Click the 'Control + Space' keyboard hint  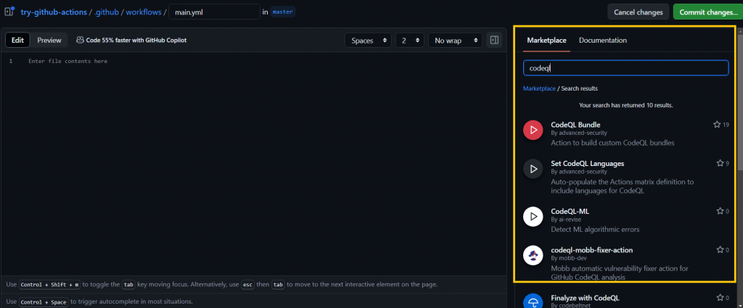pos(44,302)
